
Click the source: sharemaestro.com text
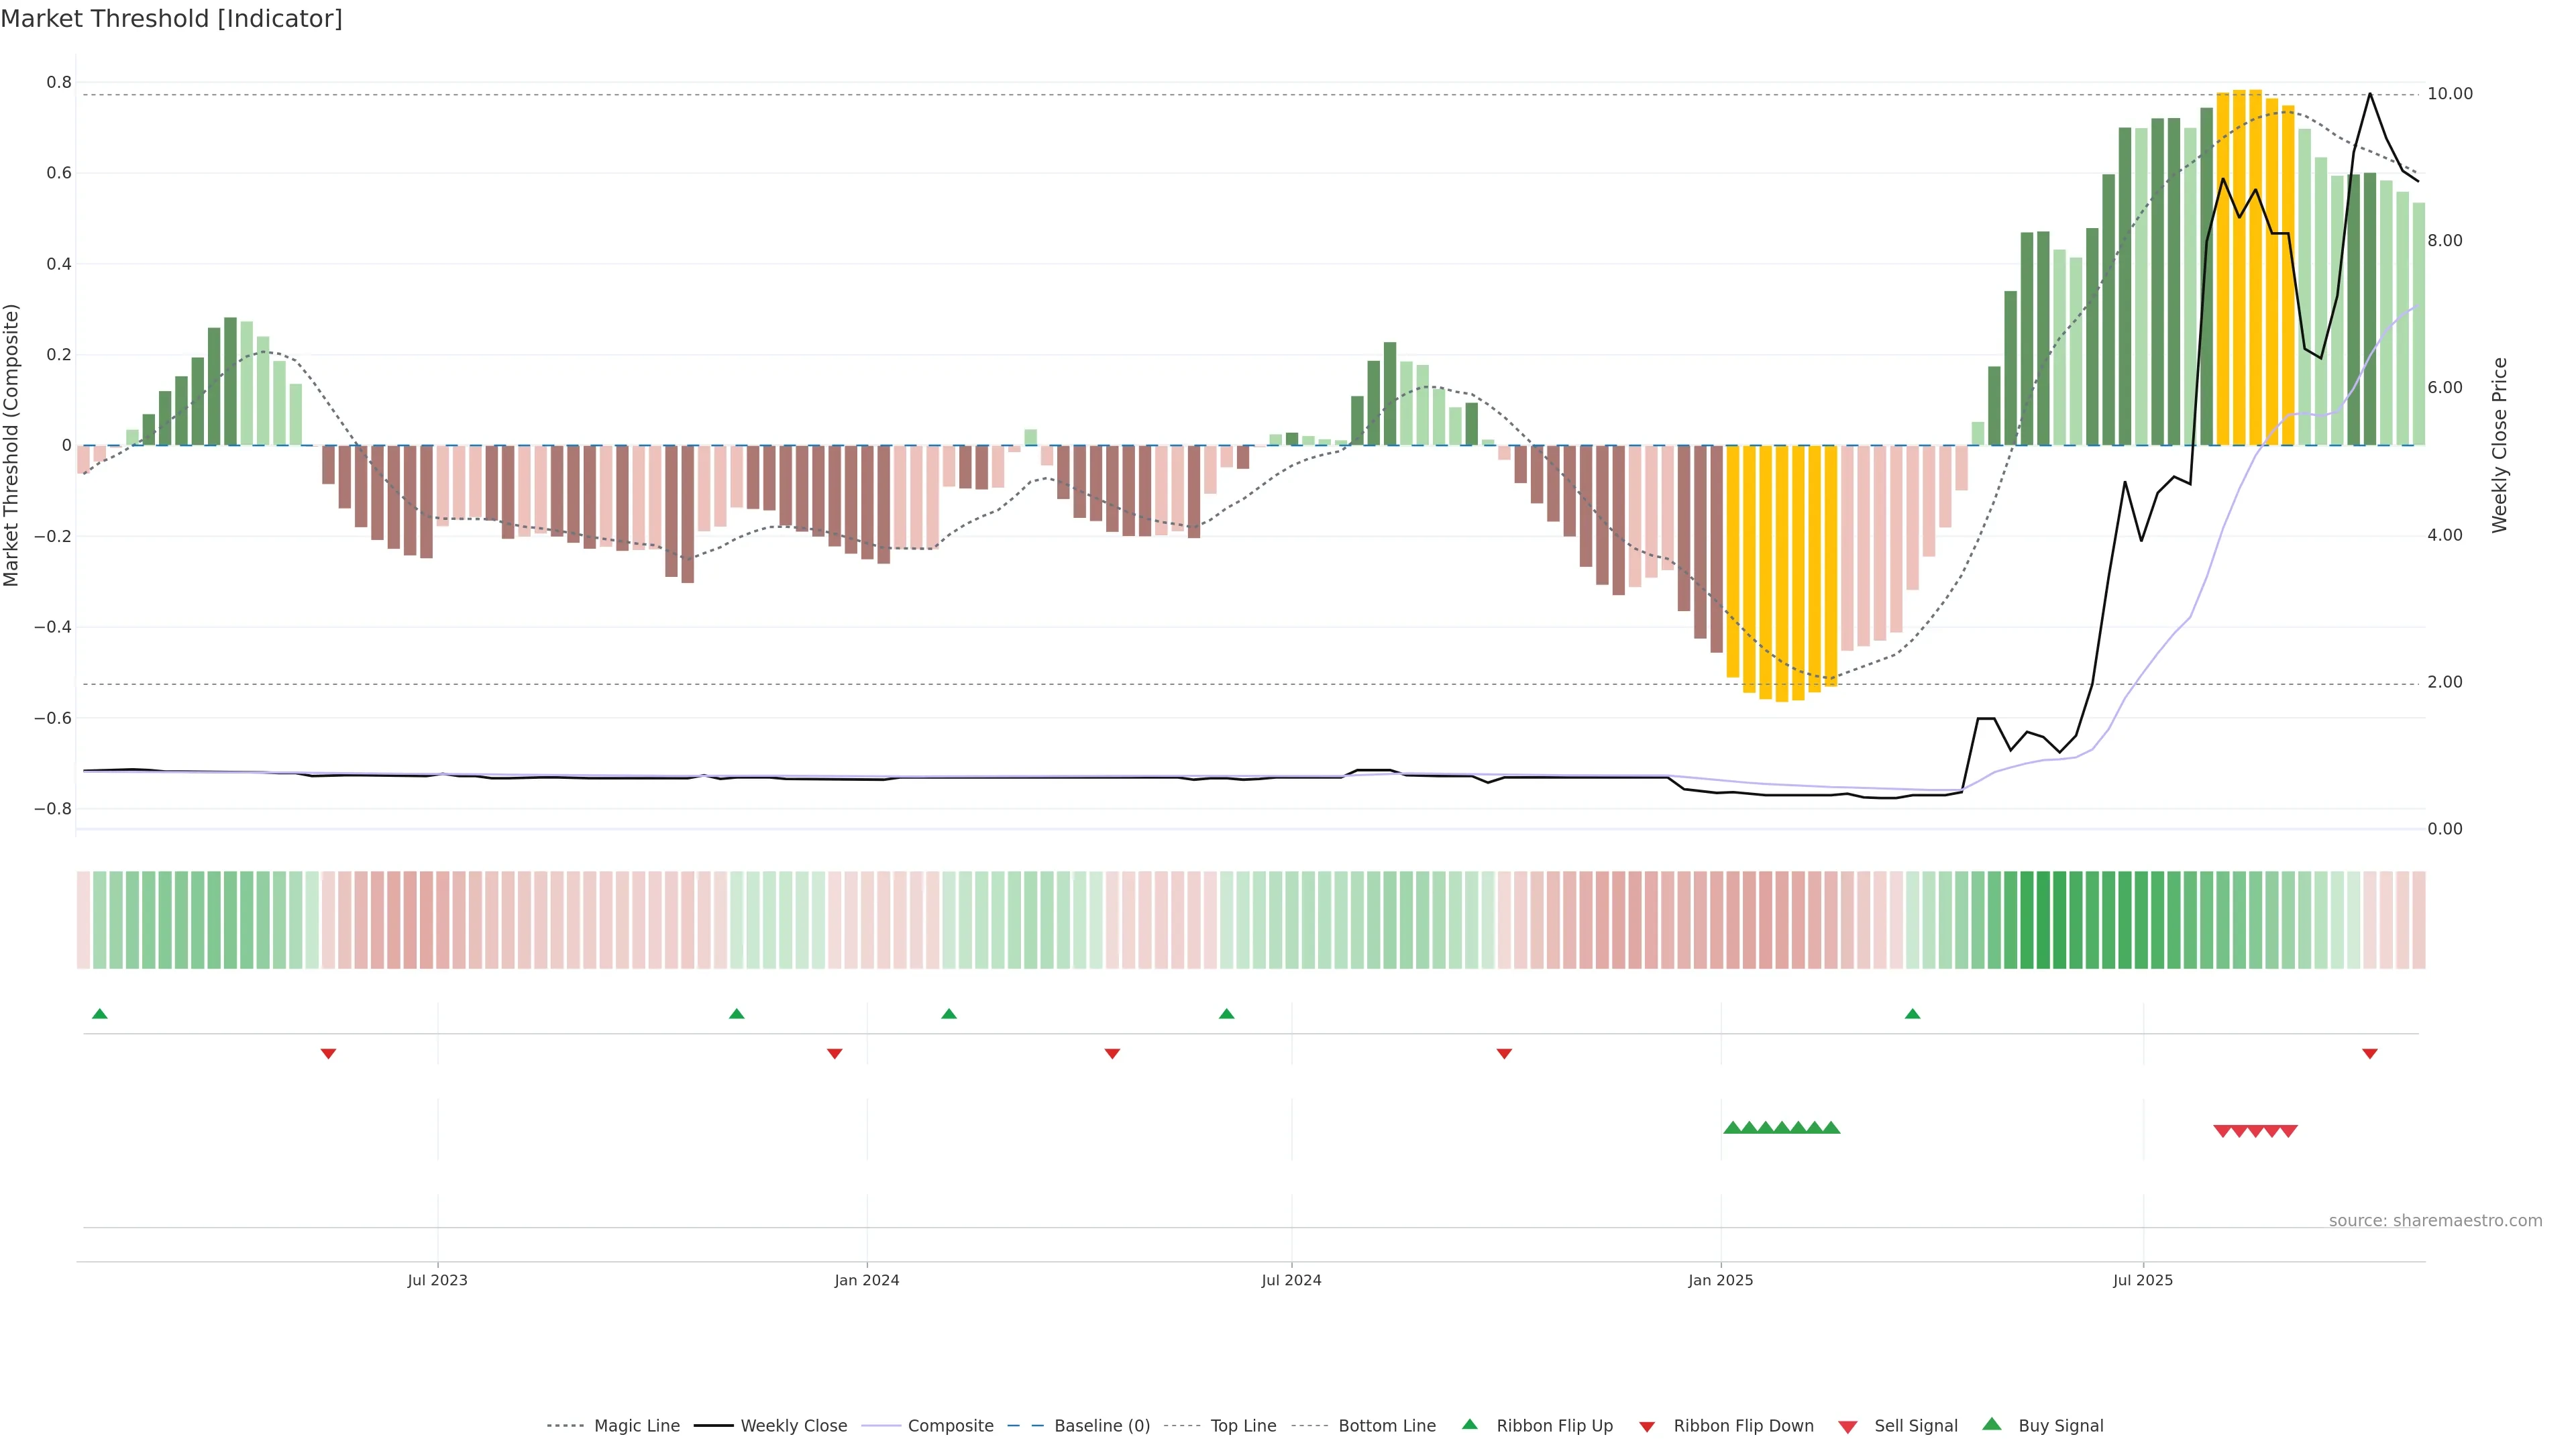pyautogui.click(x=2435, y=1220)
